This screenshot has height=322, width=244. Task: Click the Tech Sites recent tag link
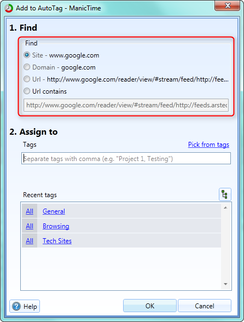[57, 241]
